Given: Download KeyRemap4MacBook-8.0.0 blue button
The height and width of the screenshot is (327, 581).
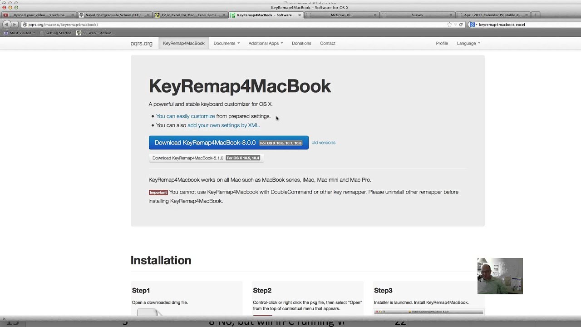Looking at the screenshot, I should tap(228, 143).
